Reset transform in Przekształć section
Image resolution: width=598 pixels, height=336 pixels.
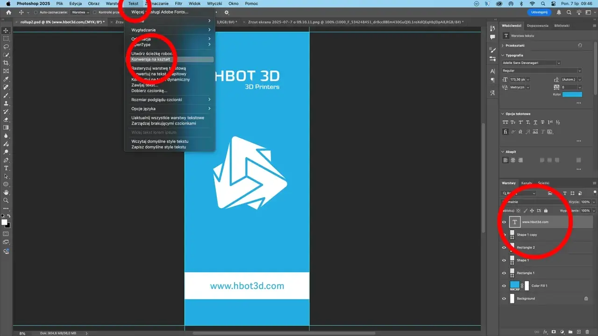pos(579,46)
